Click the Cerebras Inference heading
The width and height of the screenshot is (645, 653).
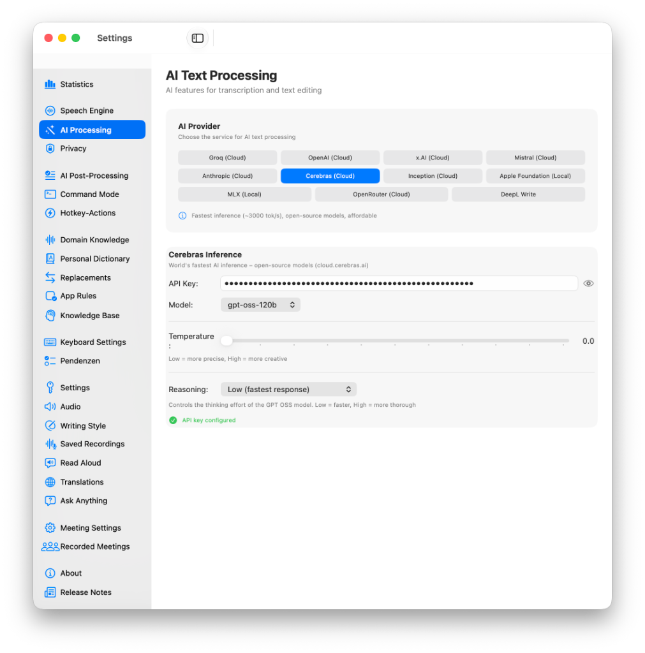tap(205, 254)
